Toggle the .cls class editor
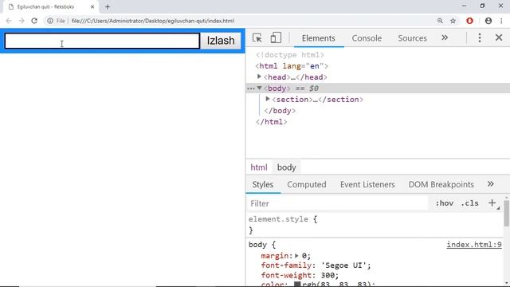The image size is (510, 287). [469, 203]
